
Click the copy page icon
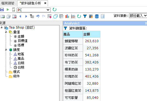[x=8, y=17]
